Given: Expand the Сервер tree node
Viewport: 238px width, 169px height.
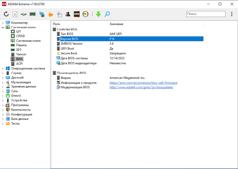Looking at the screenshot, I should (3, 73).
